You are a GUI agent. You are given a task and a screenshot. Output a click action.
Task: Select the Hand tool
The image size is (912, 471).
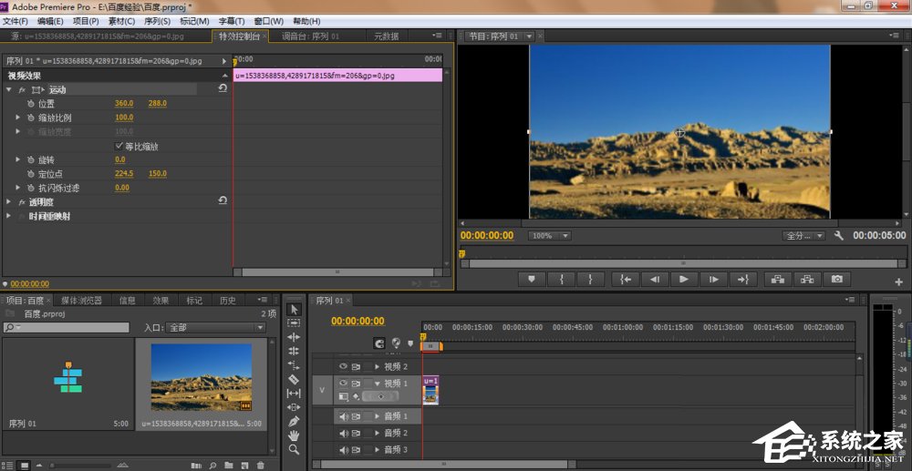(x=294, y=435)
